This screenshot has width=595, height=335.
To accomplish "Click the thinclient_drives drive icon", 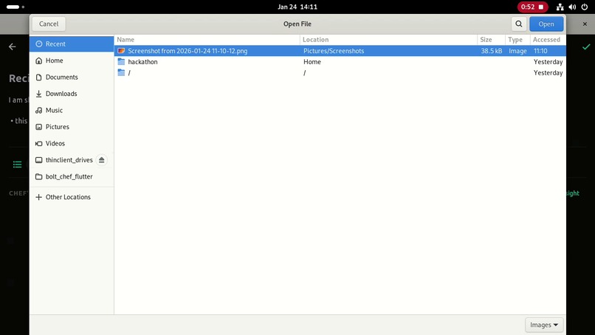I will pyautogui.click(x=38, y=160).
